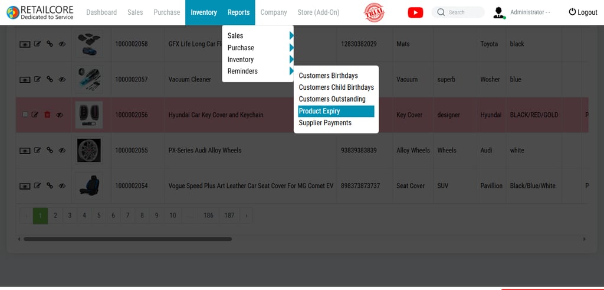Choose Product Expiry from Reminders

coord(336,111)
